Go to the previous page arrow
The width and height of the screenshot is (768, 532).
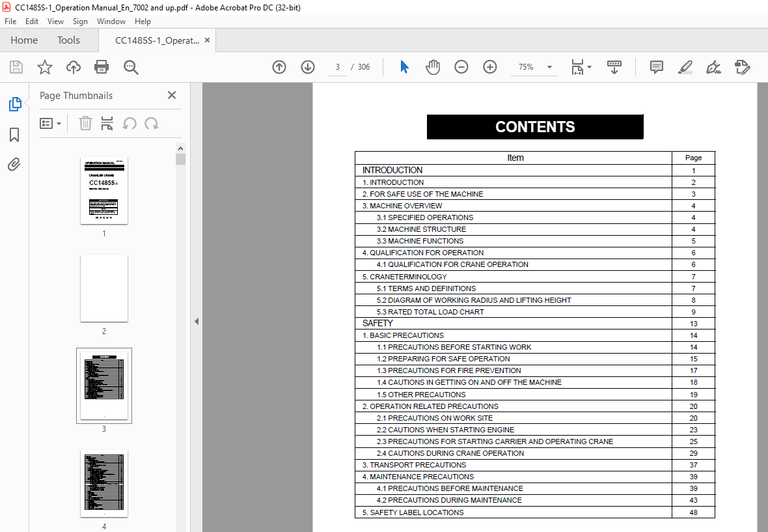tap(279, 67)
